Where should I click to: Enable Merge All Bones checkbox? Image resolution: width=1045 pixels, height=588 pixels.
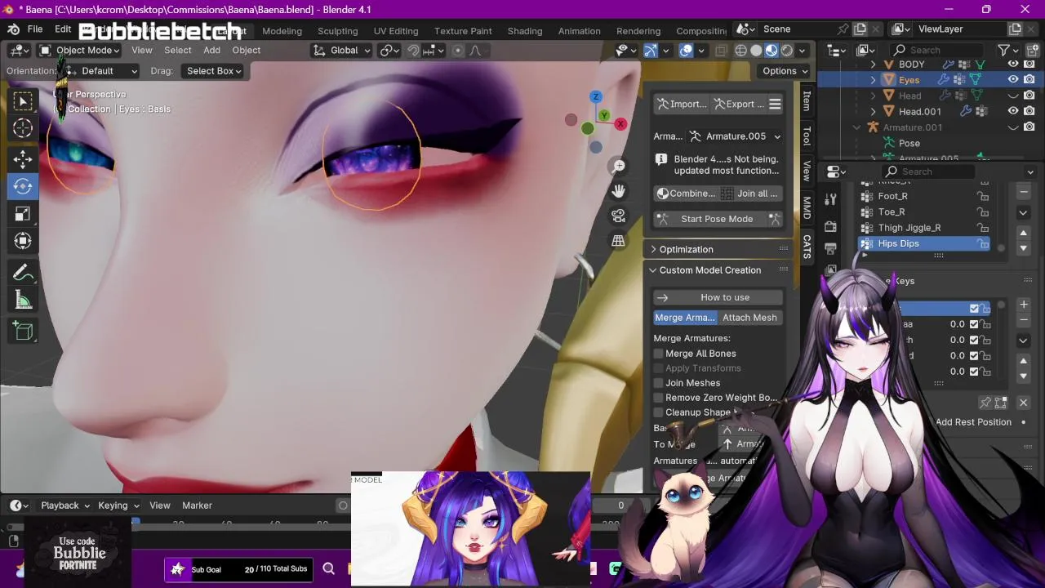coord(659,354)
